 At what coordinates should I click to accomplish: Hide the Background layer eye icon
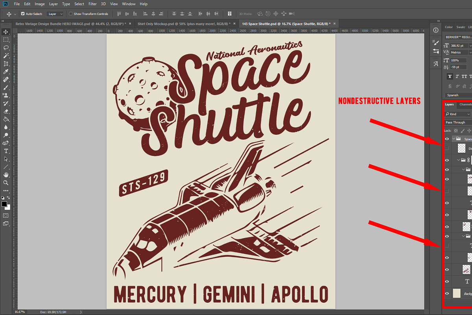(447, 294)
